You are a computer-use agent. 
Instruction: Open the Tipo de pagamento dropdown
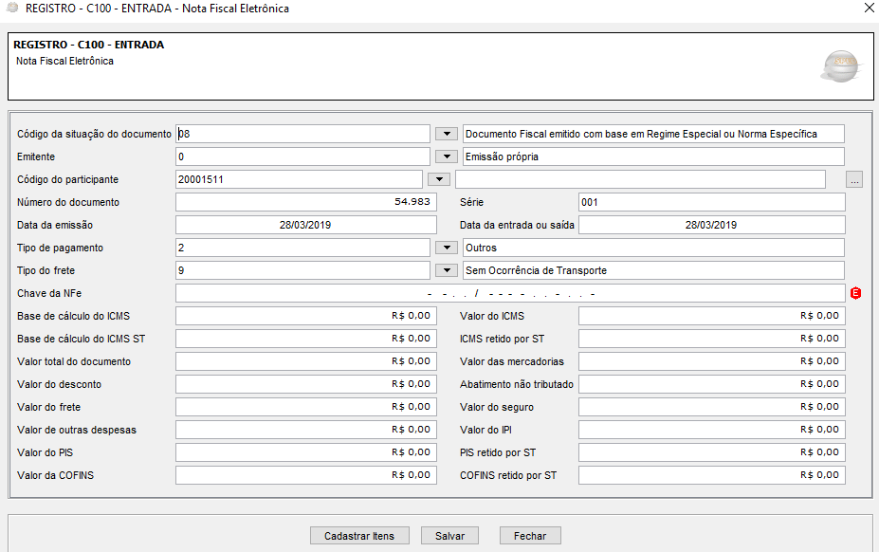[446, 248]
